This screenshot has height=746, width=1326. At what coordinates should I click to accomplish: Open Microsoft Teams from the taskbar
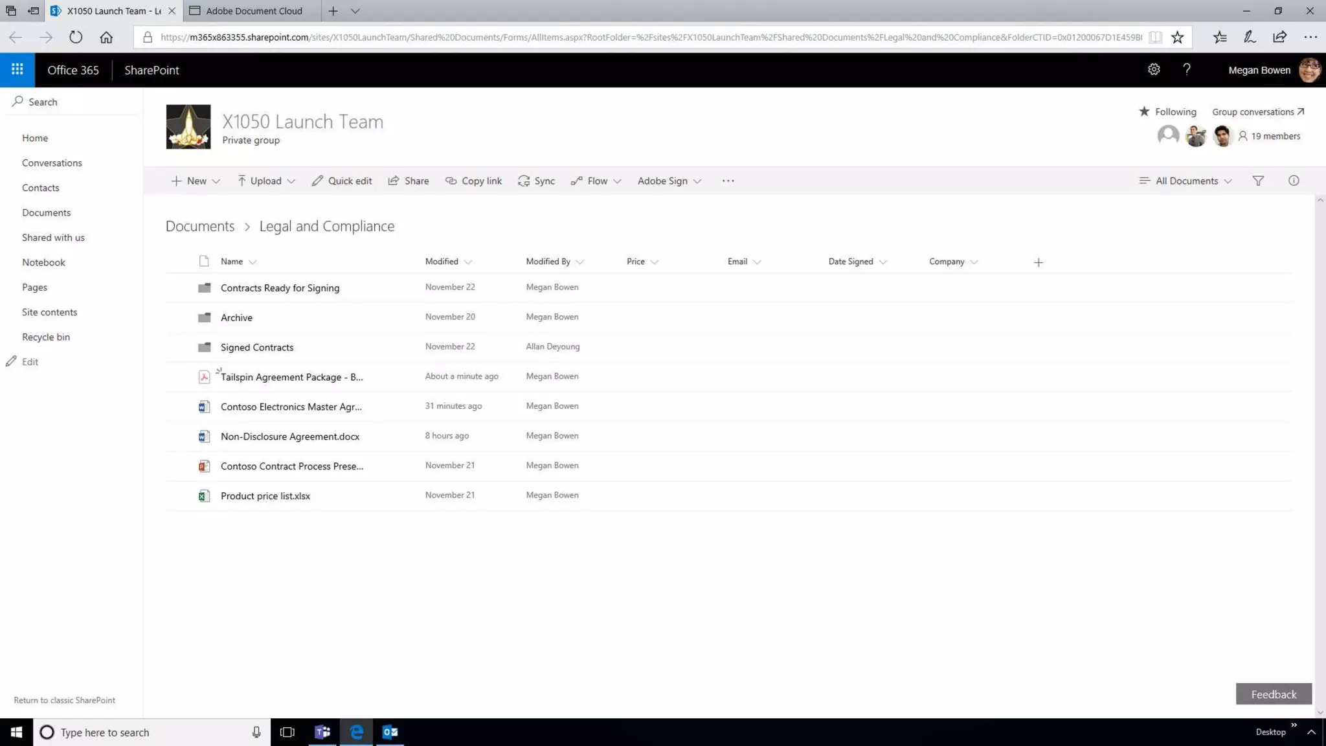point(322,732)
